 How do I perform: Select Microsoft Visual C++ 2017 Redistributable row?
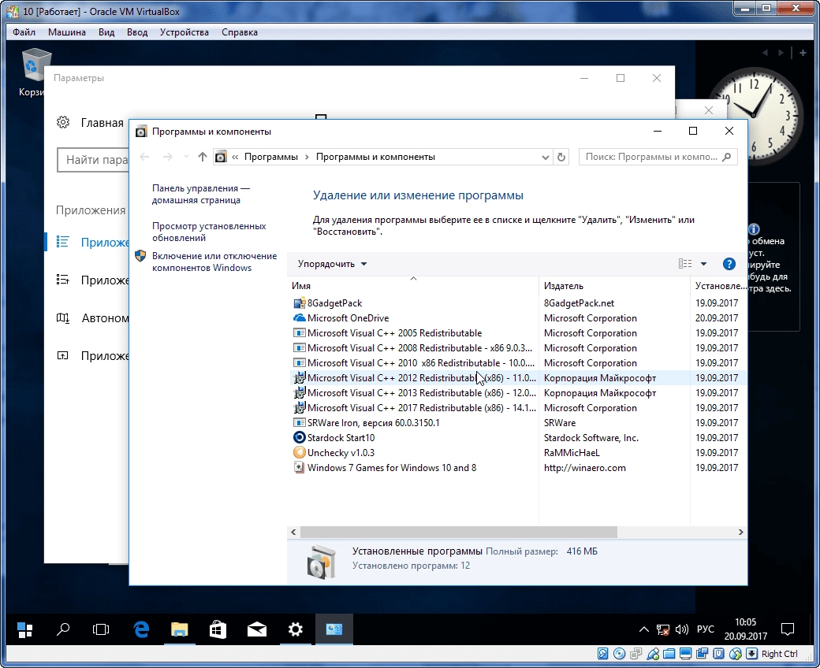pos(518,408)
